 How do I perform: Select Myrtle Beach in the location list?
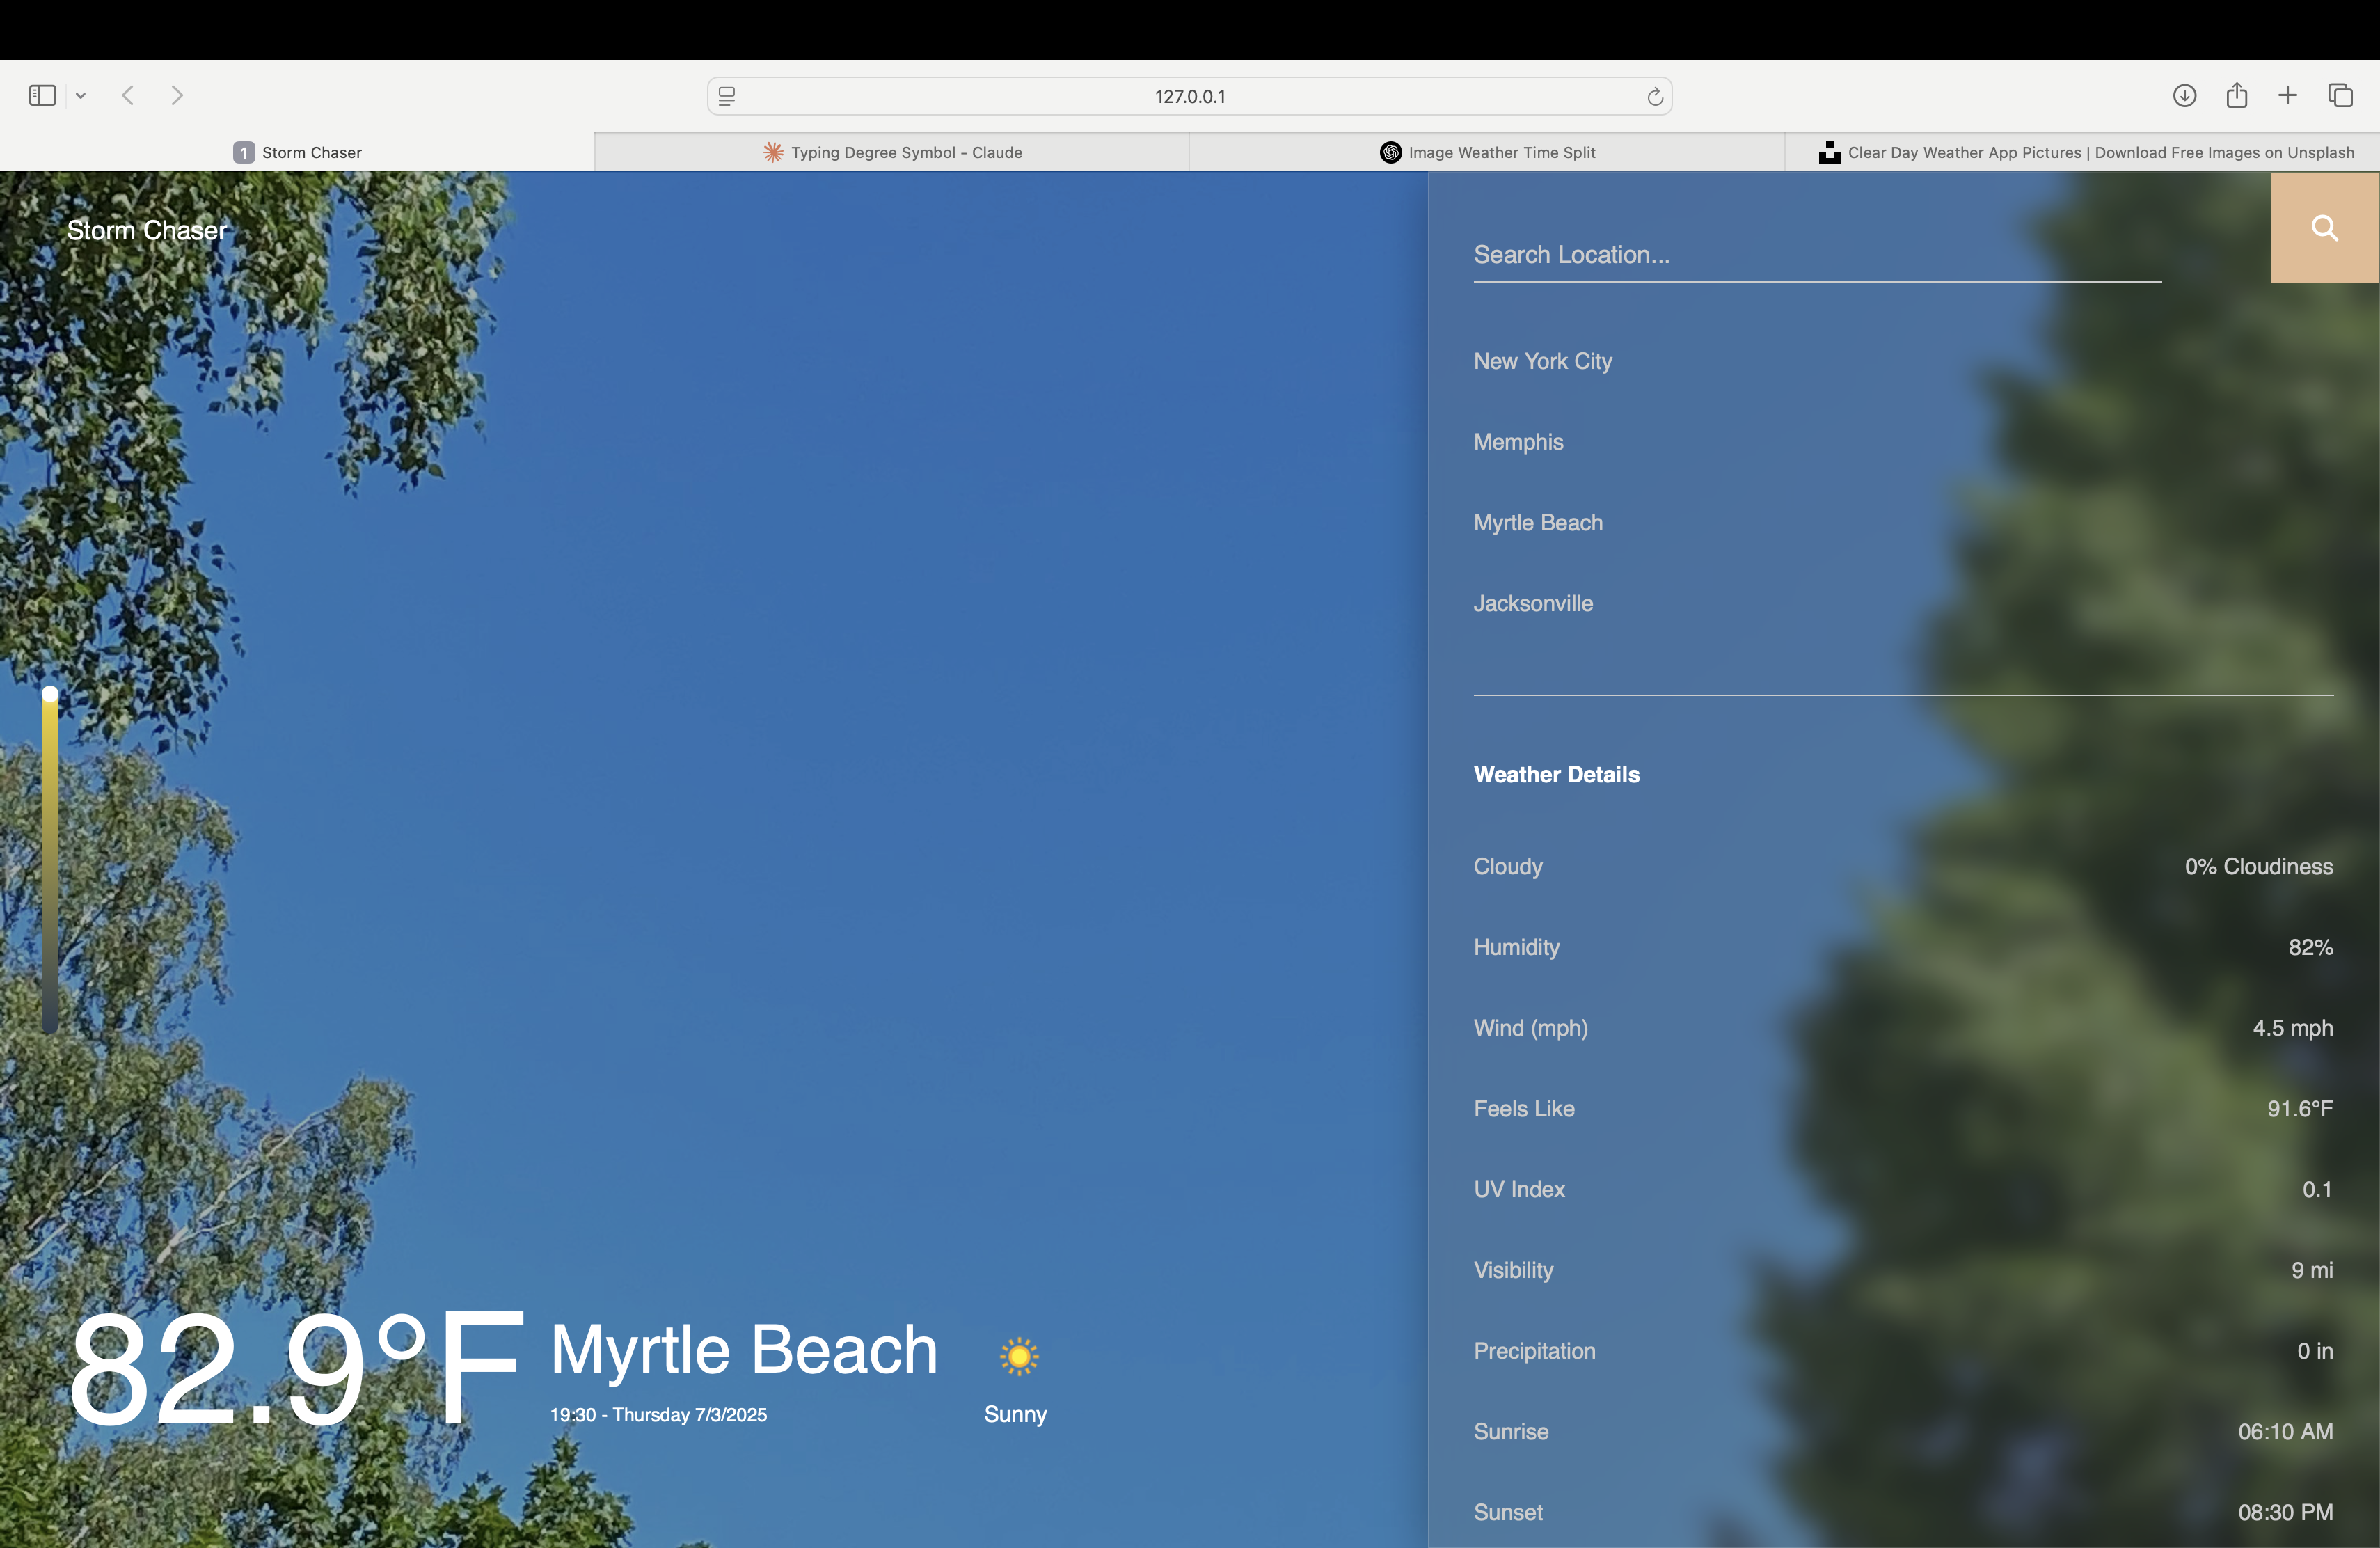(1538, 523)
